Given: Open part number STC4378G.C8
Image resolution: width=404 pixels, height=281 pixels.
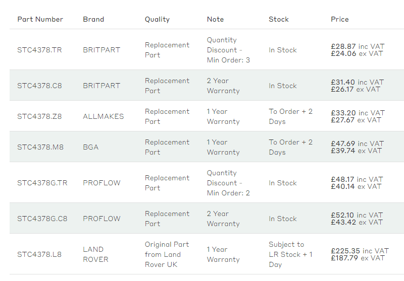Looking at the screenshot, I should [42, 219].
